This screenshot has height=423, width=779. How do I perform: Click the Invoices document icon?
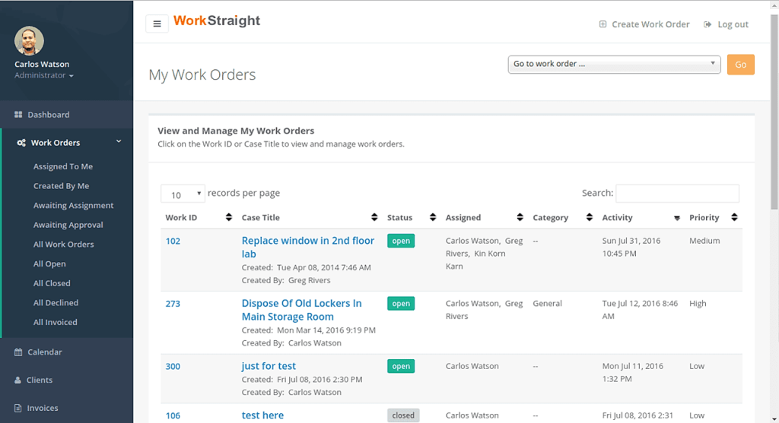(18, 409)
